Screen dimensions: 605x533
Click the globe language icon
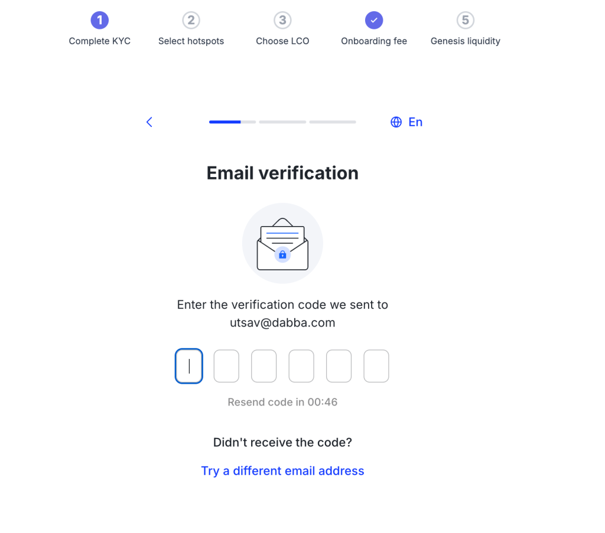396,122
